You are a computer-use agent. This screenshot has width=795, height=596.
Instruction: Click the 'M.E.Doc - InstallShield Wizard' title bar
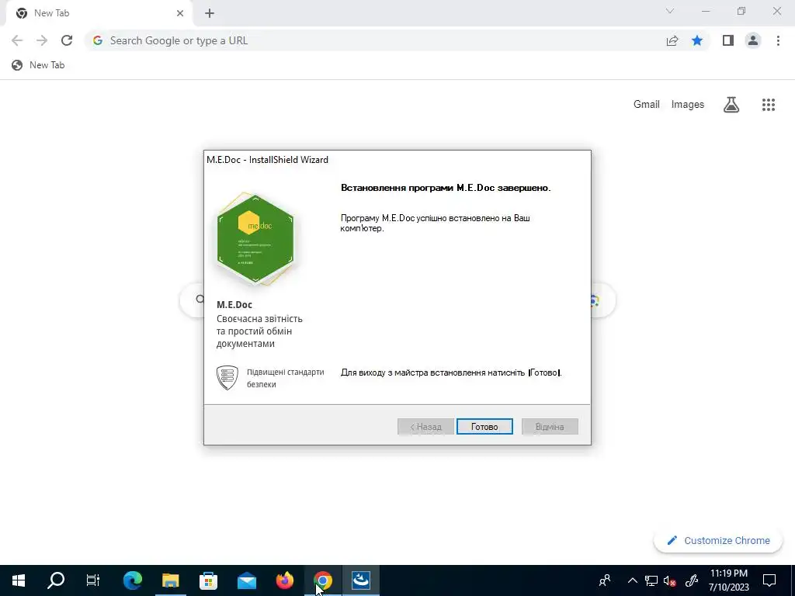pos(397,160)
